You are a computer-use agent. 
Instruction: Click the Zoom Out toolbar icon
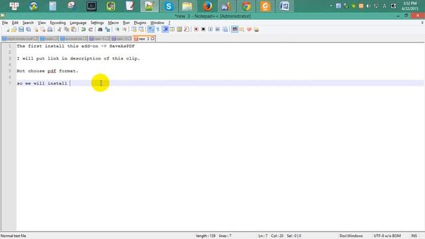[124, 29]
